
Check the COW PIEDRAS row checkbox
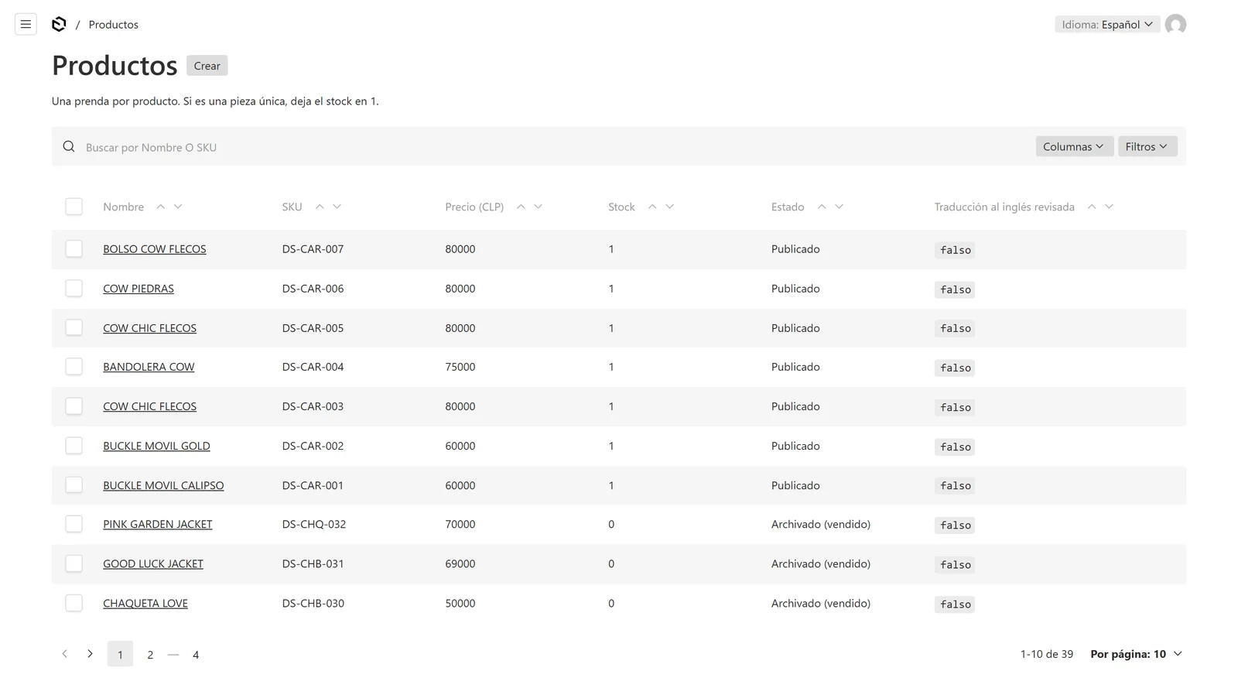coord(74,288)
